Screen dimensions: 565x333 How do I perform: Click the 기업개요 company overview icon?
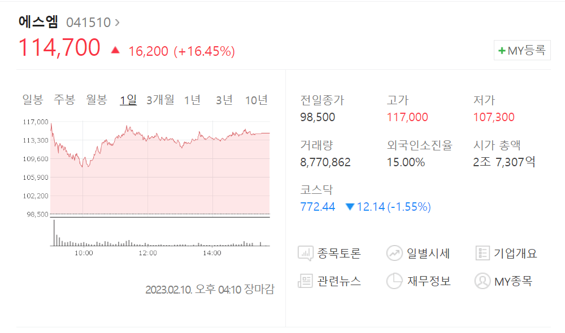tap(483, 254)
